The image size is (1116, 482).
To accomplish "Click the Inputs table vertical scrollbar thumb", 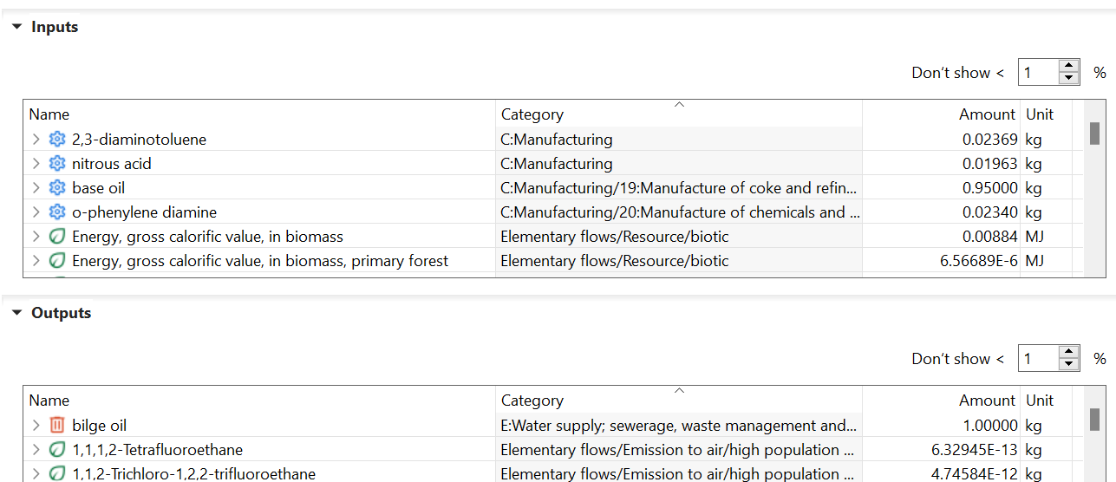I will pos(1094,134).
